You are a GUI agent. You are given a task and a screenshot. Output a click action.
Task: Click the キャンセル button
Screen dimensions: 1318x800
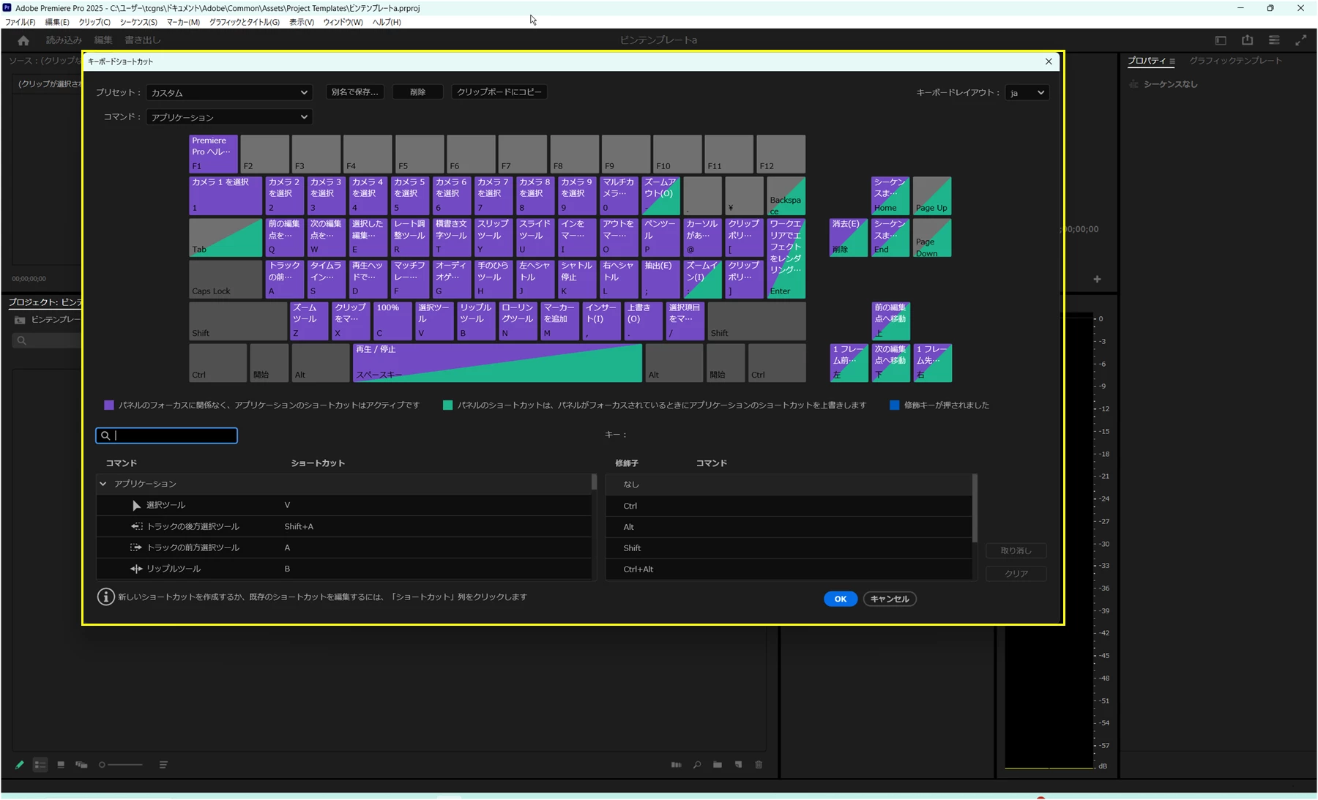point(890,599)
